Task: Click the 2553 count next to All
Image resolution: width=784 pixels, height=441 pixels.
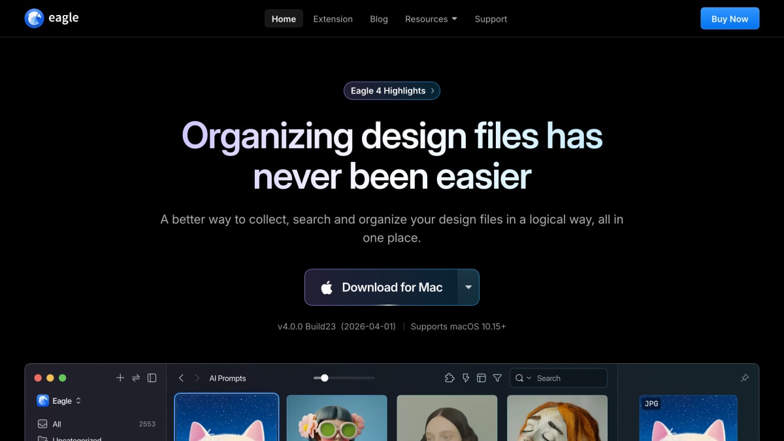Action: pos(147,424)
